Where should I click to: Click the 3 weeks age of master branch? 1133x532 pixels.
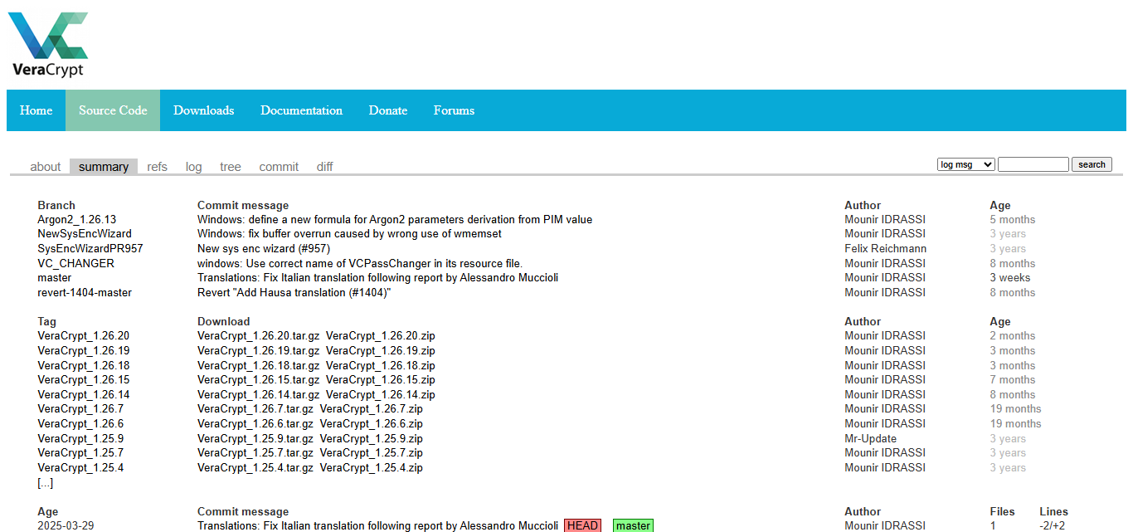coord(1010,277)
